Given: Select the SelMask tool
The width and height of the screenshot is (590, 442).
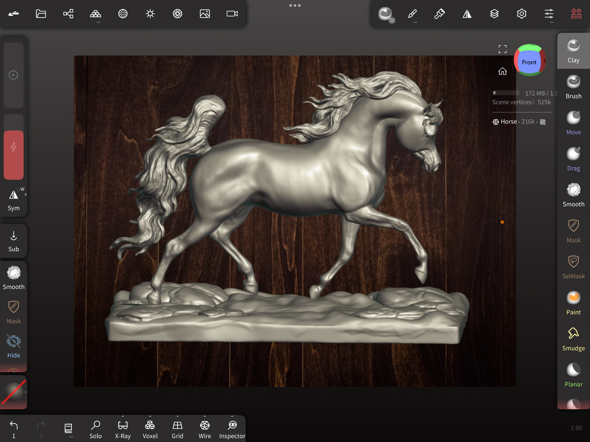Looking at the screenshot, I should (573, 267).
